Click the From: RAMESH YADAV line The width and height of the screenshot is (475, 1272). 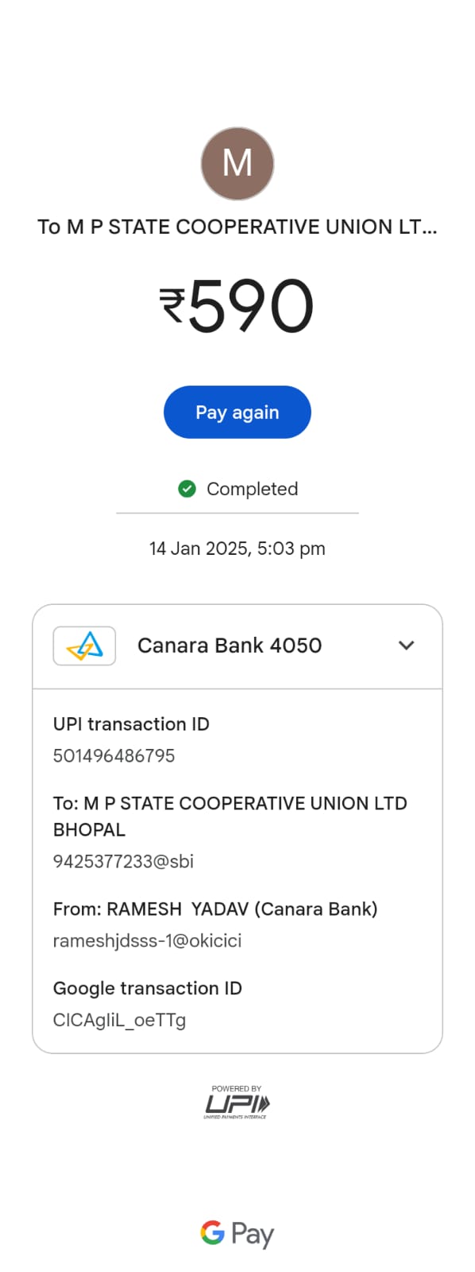pyautogui.click(x=215, y=909)
